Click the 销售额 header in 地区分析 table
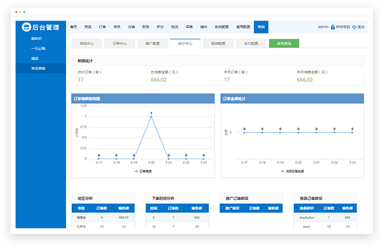 (124, 208)
